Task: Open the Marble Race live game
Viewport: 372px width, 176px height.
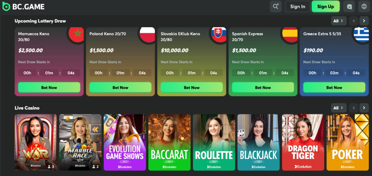Action: click(x=80, y=142)
